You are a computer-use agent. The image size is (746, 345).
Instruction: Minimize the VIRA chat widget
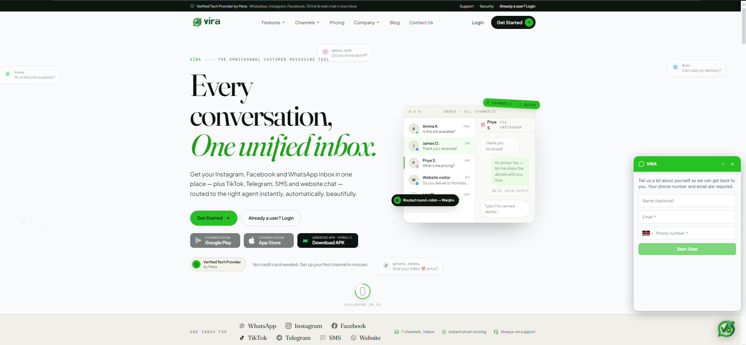(723, 164)
